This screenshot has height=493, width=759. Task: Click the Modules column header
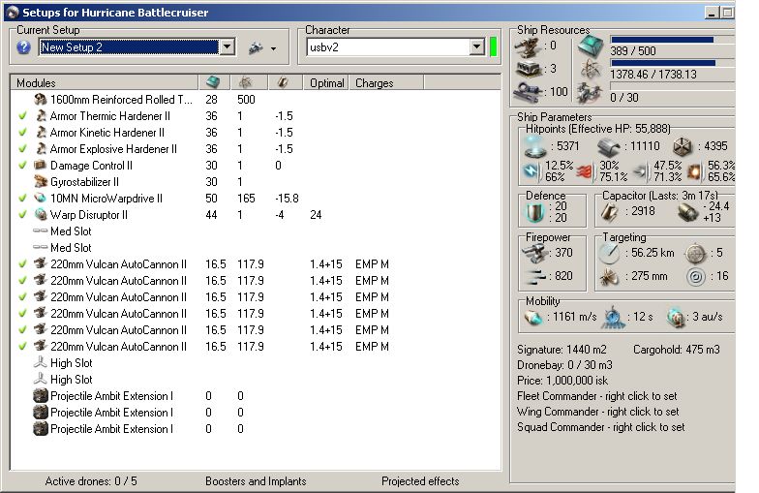(105, 83)
